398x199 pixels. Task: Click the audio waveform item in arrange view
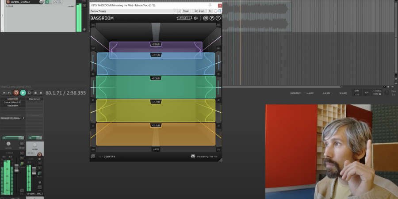tap(256, 16)
